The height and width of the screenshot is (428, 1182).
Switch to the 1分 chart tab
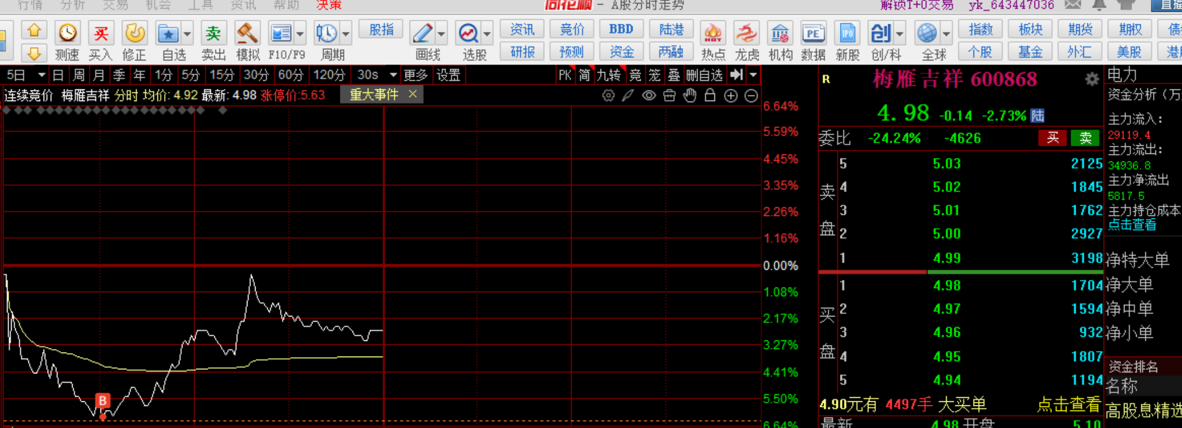click(163, 75)
